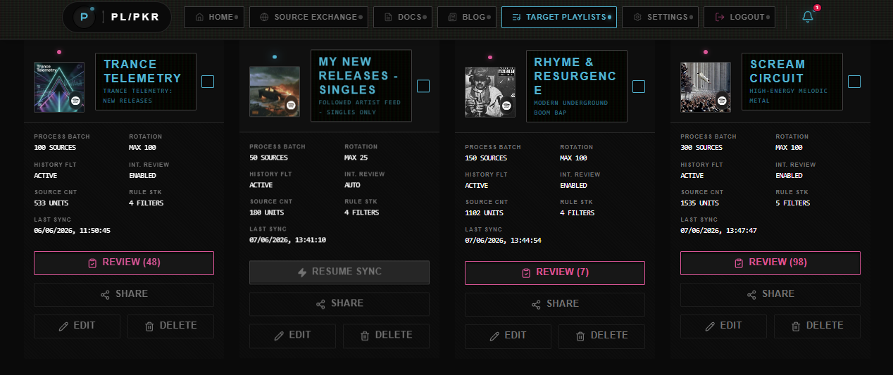
Task: Open the Scream Circuit cover thumbnail
Action: (706, 87)
